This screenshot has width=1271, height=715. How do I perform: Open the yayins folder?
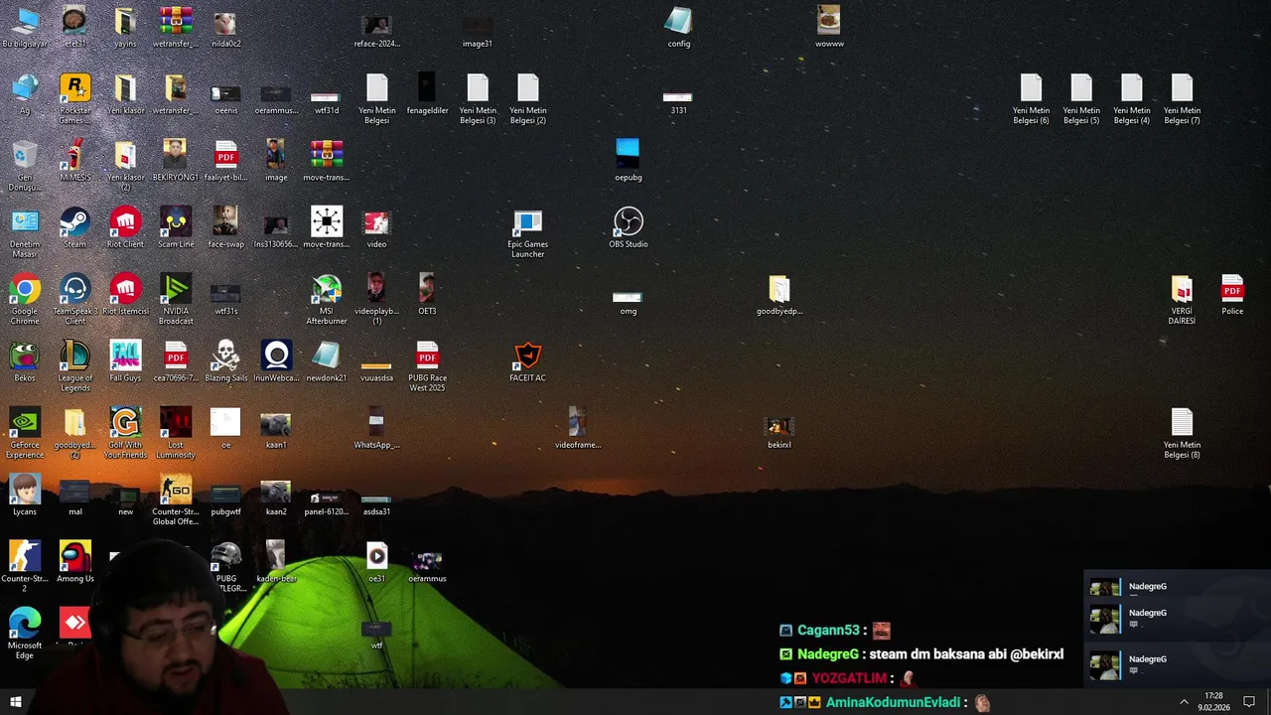[125, 27]
